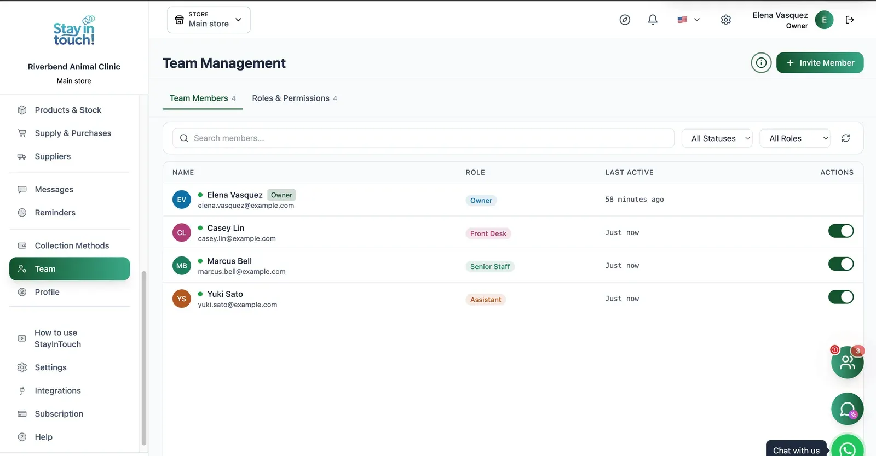
Task: Open the All Roles filter
Action: (795, 138)
